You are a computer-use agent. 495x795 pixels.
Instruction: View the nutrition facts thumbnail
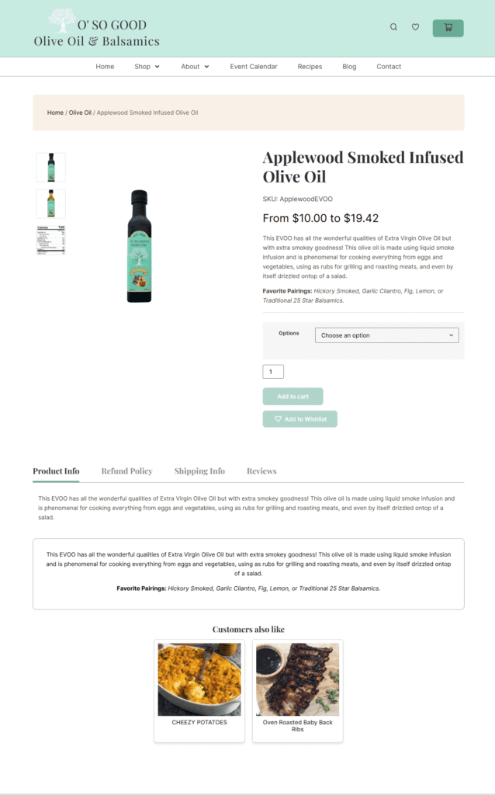[51, 240]
